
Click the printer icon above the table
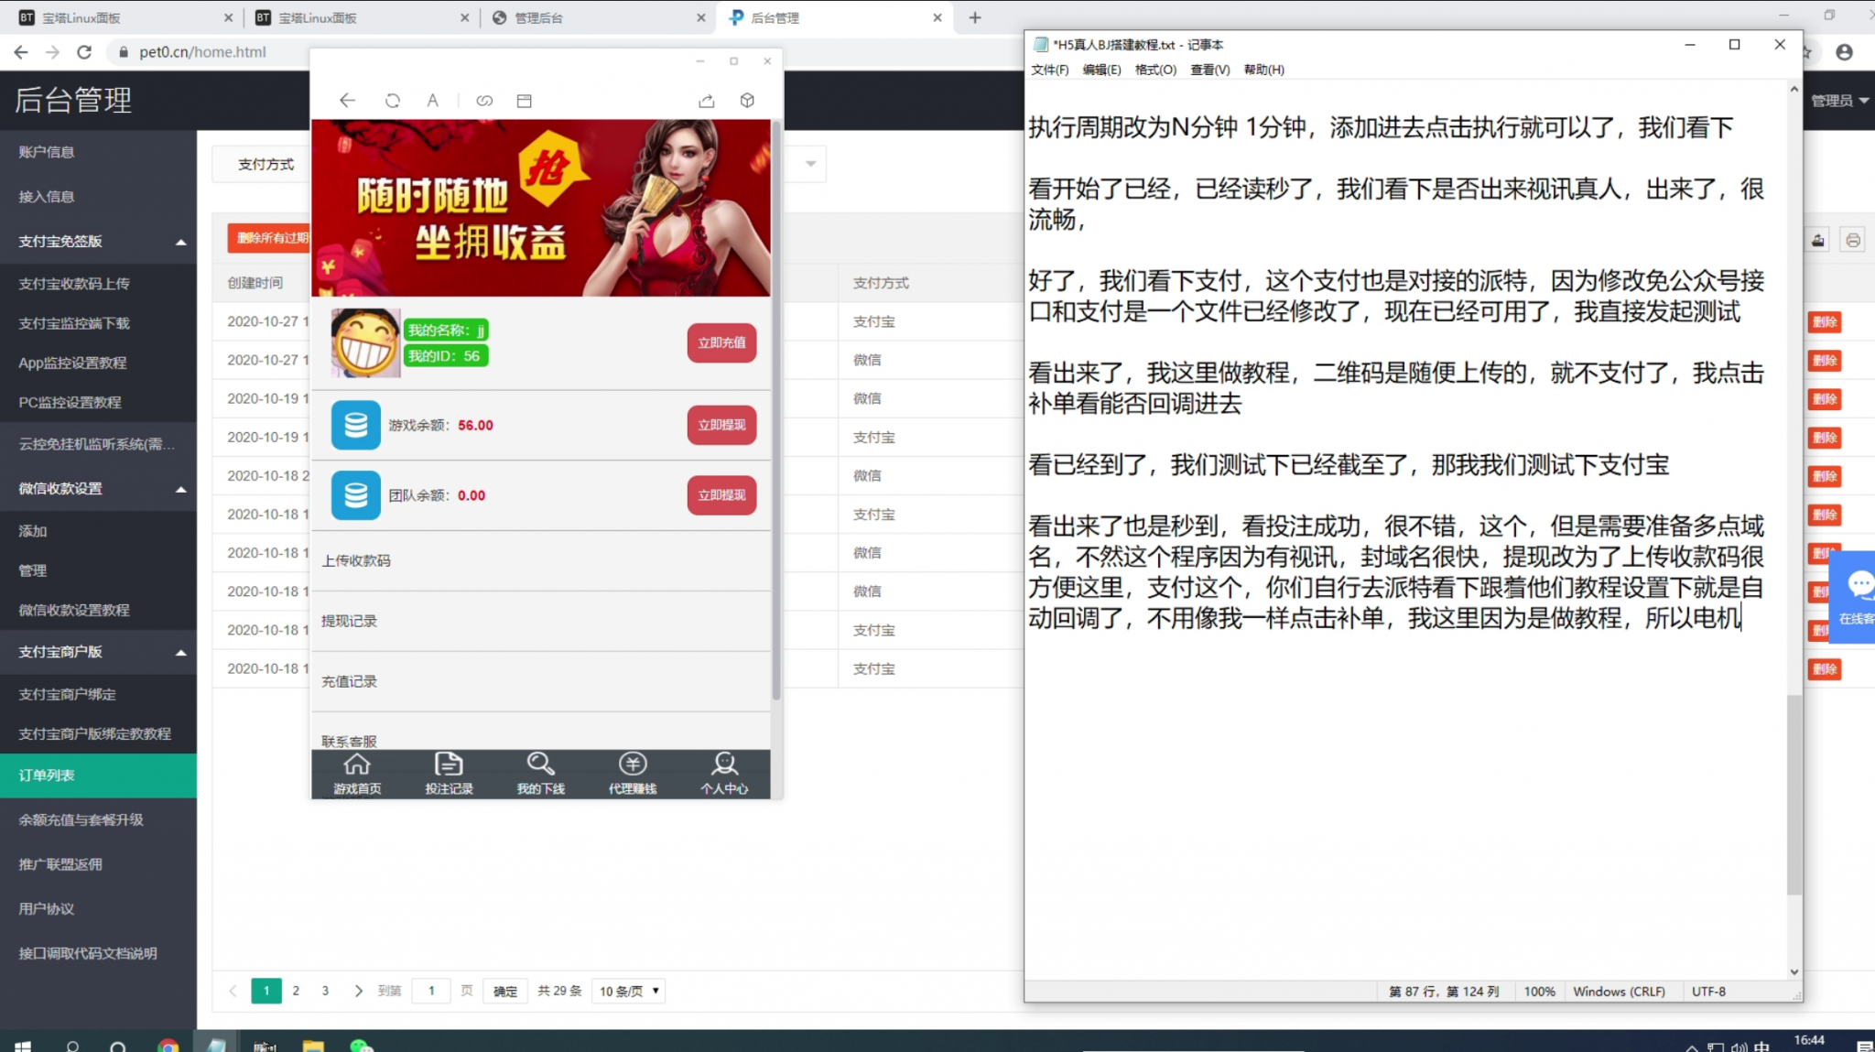click(1852, 240)
